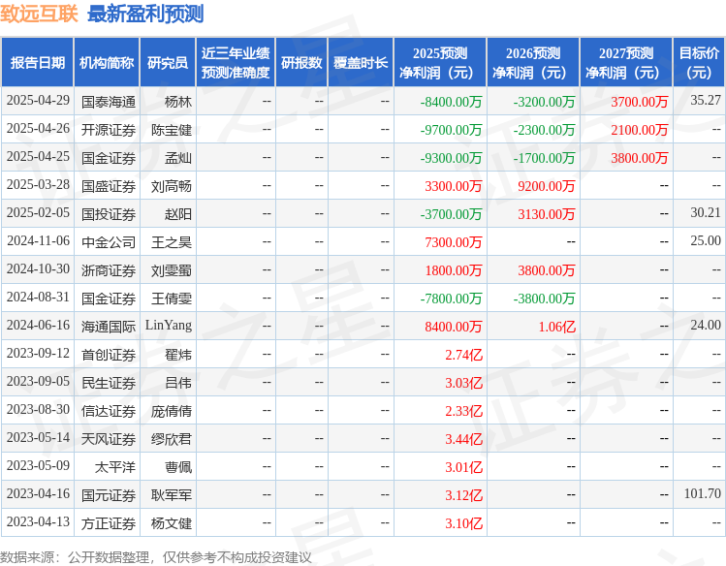Select institution 浙商证券

point(109,270)
